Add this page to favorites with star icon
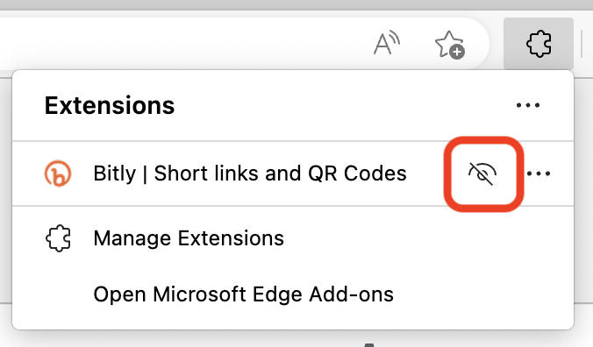This screenshot has width=593, height=347. (x=450, y=44)
